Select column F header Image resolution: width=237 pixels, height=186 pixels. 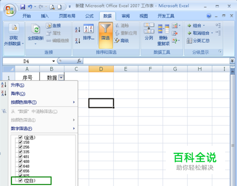[x=150, y=69]
